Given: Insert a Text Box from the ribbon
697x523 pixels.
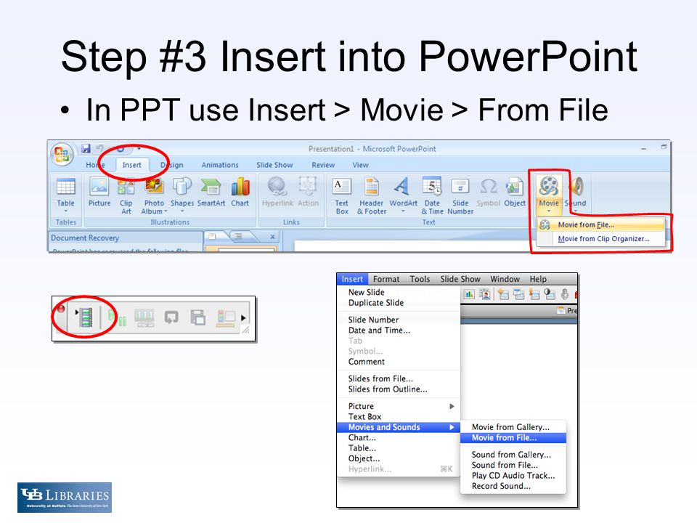Looking at the screenshot, I should 341,195.
